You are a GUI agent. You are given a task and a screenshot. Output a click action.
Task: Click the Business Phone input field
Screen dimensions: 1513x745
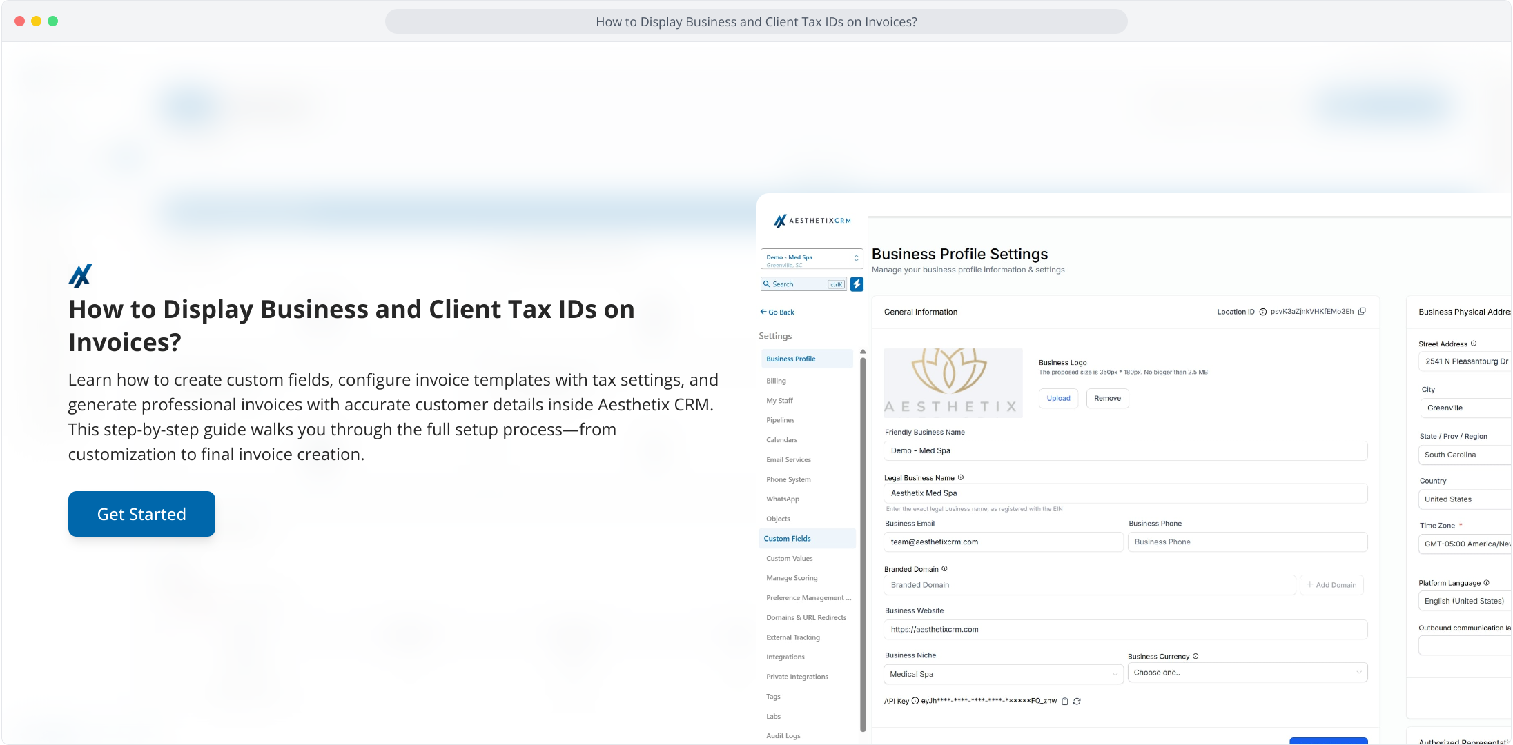coord(1247,542)
